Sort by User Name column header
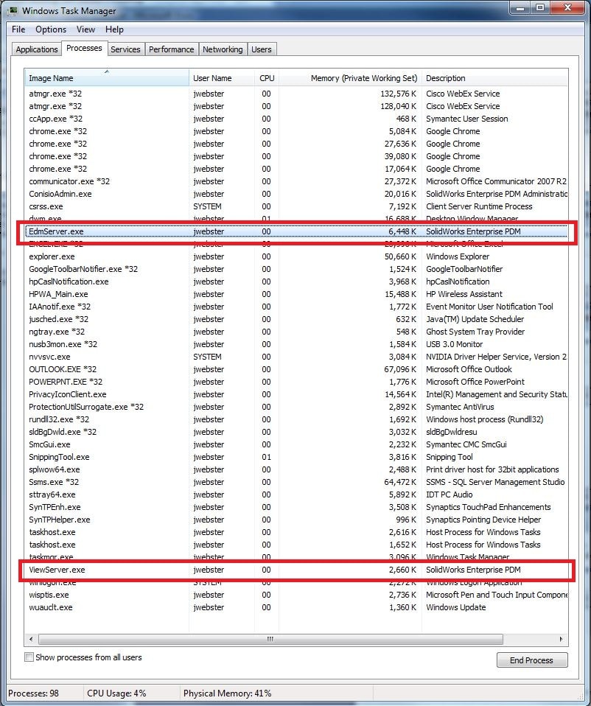This screenshot has height=706, width=591. click(222, 78)
